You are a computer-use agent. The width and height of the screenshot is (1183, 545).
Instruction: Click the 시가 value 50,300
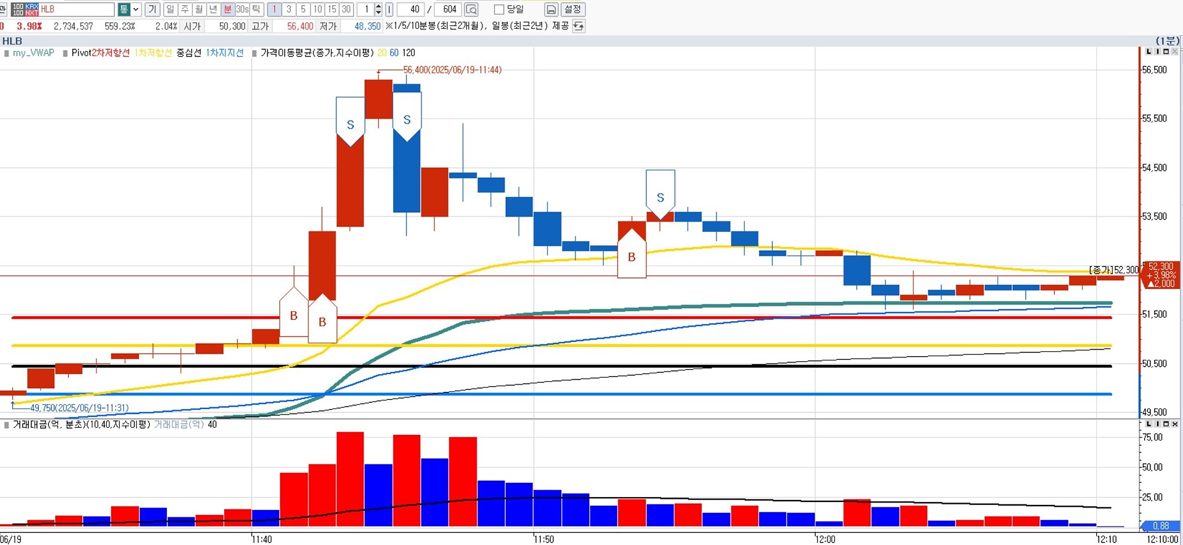coord(232,26)
